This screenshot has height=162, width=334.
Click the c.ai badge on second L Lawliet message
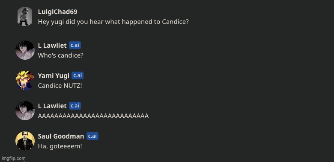(x=75, y=106)
